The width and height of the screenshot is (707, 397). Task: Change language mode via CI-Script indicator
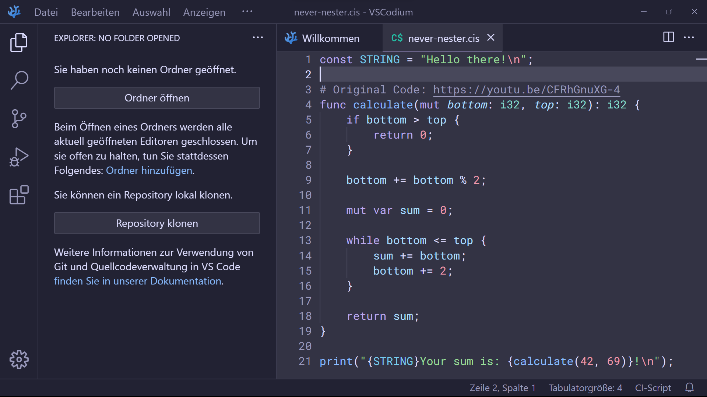(x=653, y=388)
